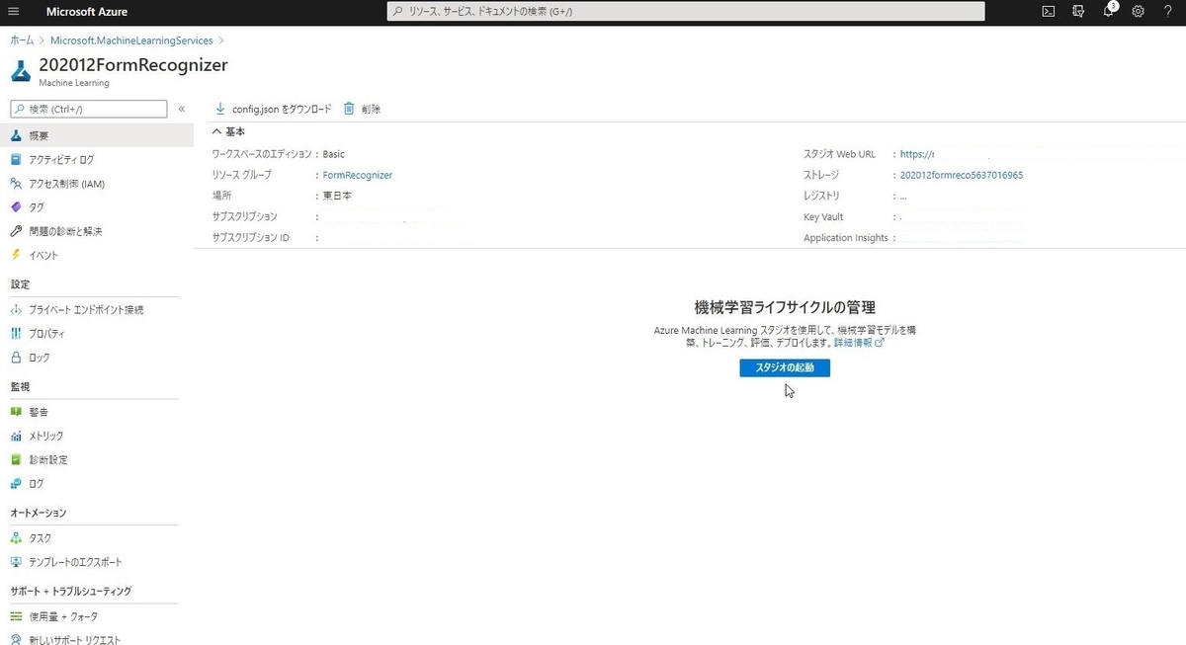Open the feedback icon
1186x645 pixels.
click(x=1078, y=11)
